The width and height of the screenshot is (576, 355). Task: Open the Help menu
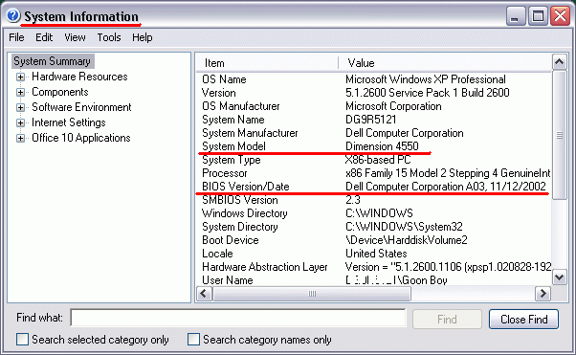click(x=143, y=37)
